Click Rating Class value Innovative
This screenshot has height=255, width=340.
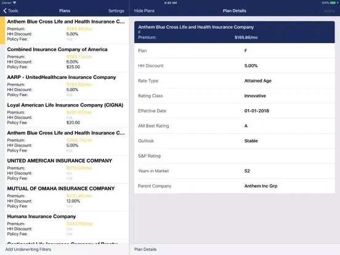click(255, 96)
